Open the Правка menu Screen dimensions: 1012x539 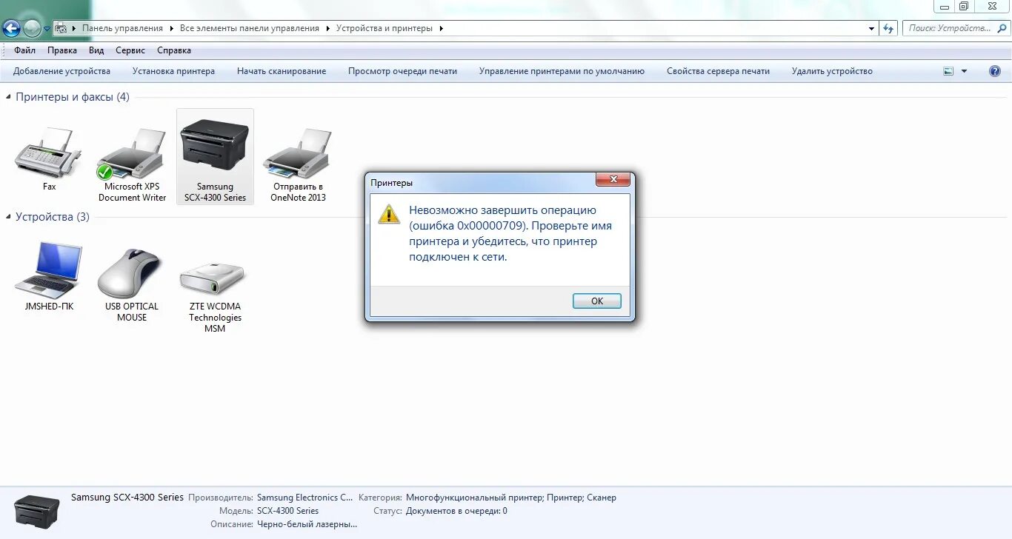(62, 50)
